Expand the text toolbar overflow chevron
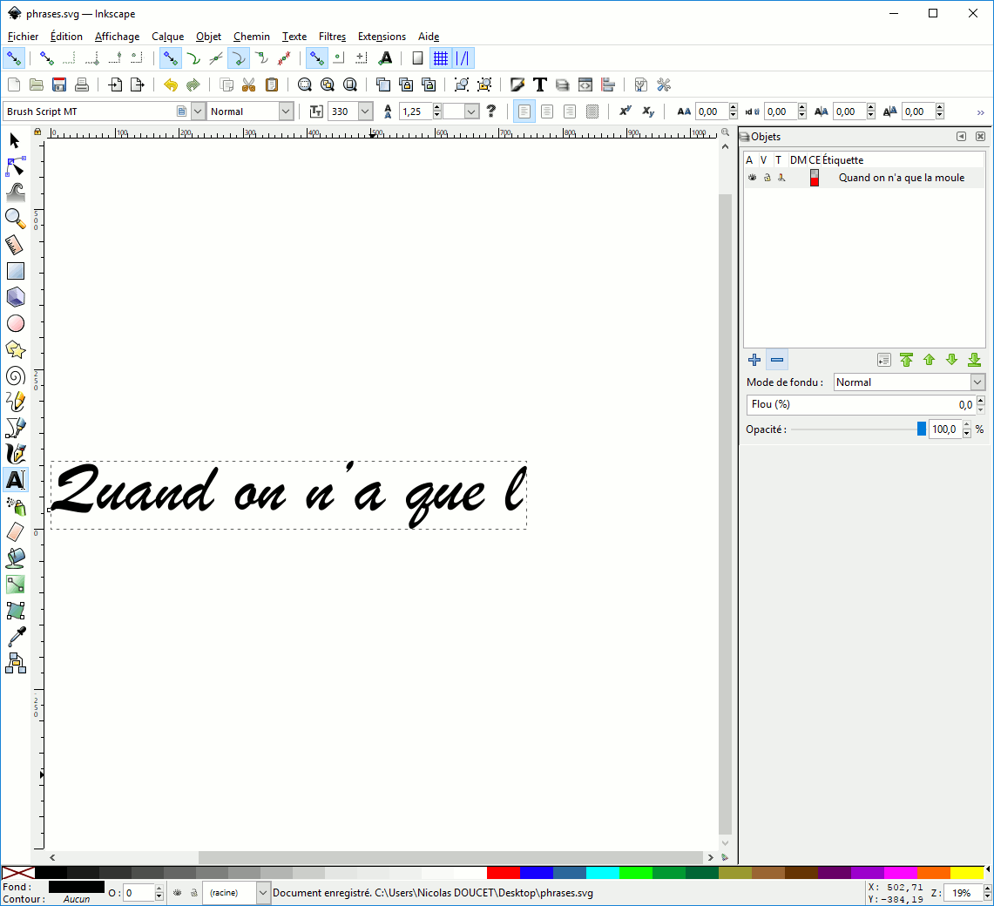994x906 pixels. 981,113
